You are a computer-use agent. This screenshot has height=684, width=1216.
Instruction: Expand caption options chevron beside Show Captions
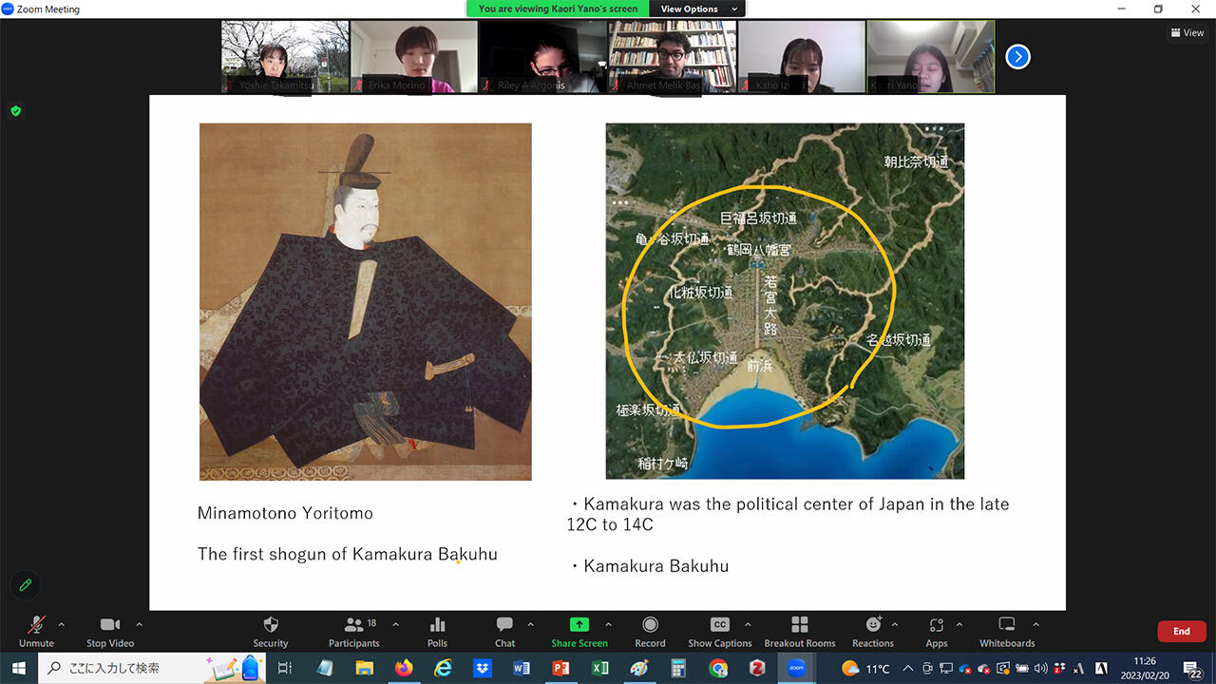(x=748, y=625)
